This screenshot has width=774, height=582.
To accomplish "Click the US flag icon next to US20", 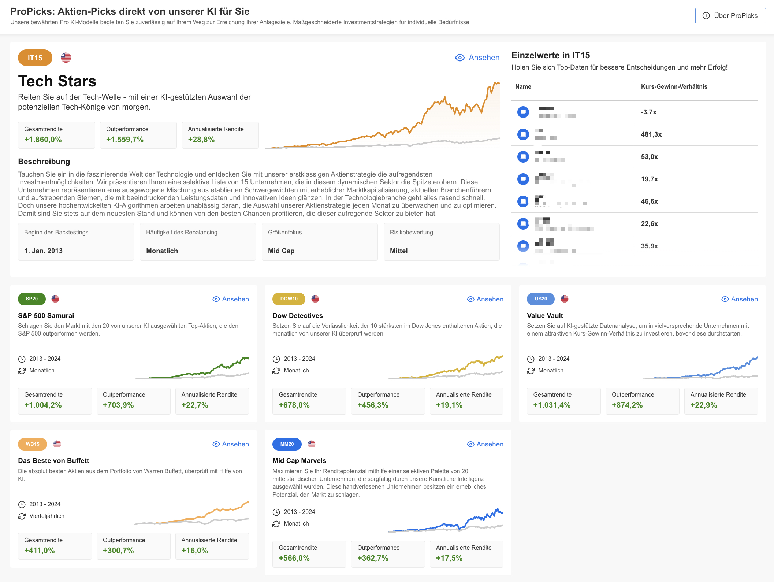I will pyautogui.click(x=565, y=299).
